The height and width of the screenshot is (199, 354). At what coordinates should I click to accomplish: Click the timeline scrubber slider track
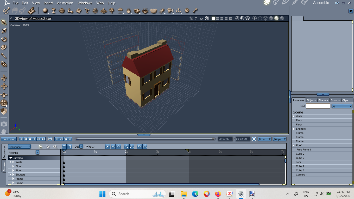pos(145,139)
